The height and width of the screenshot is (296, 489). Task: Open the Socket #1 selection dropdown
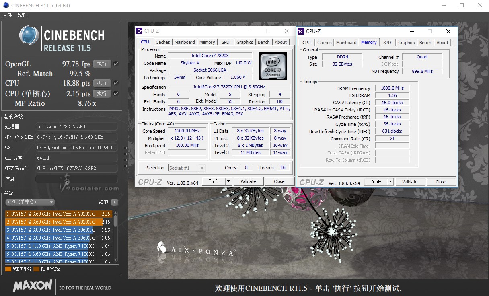187,168
